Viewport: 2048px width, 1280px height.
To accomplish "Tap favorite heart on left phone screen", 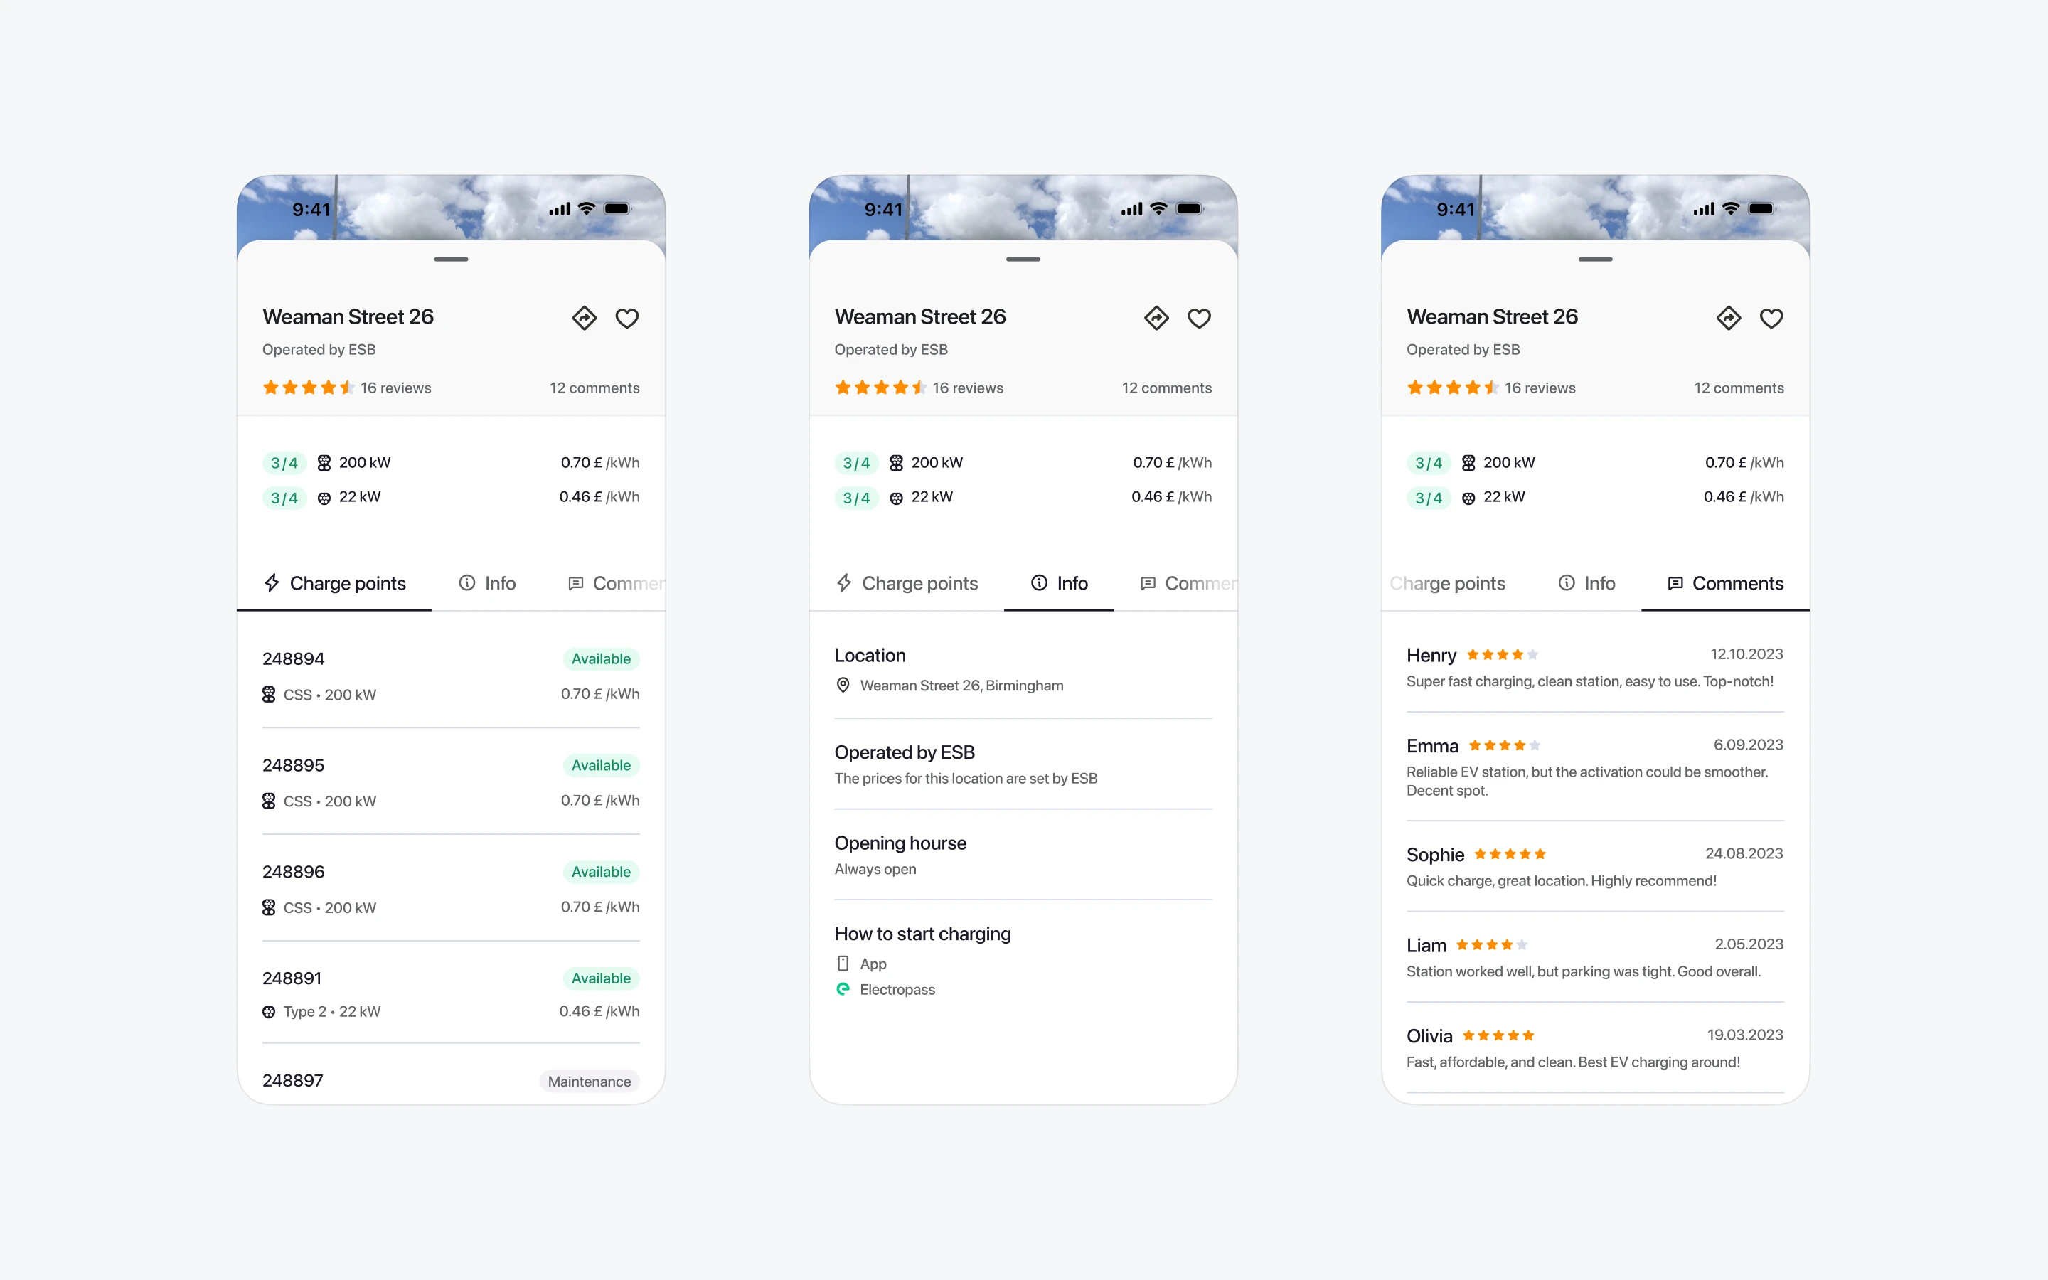I will coord(627,319).
